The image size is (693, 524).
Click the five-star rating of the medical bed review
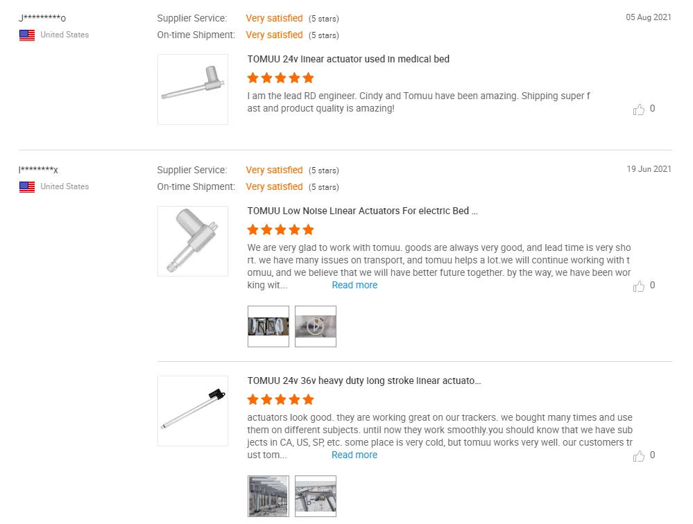pyautogui.click(x=280, y=78)
